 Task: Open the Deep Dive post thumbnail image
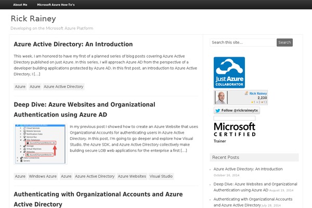click(41, 144)
